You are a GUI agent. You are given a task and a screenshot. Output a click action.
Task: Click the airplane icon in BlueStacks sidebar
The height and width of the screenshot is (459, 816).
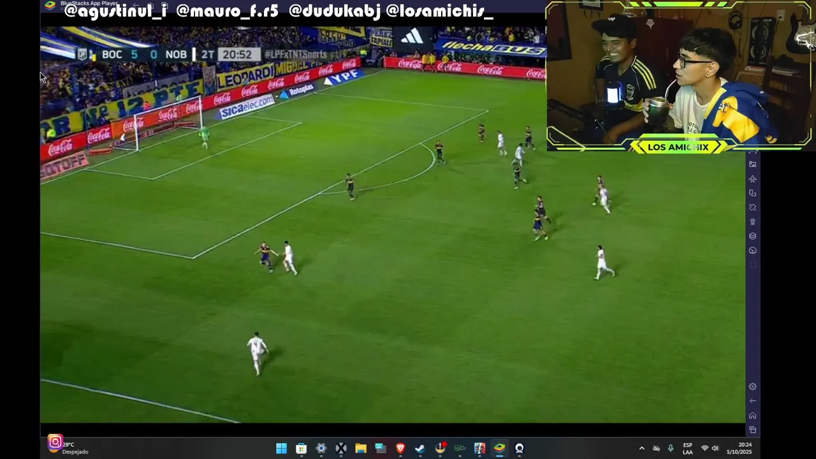click(x=752, y=179)
